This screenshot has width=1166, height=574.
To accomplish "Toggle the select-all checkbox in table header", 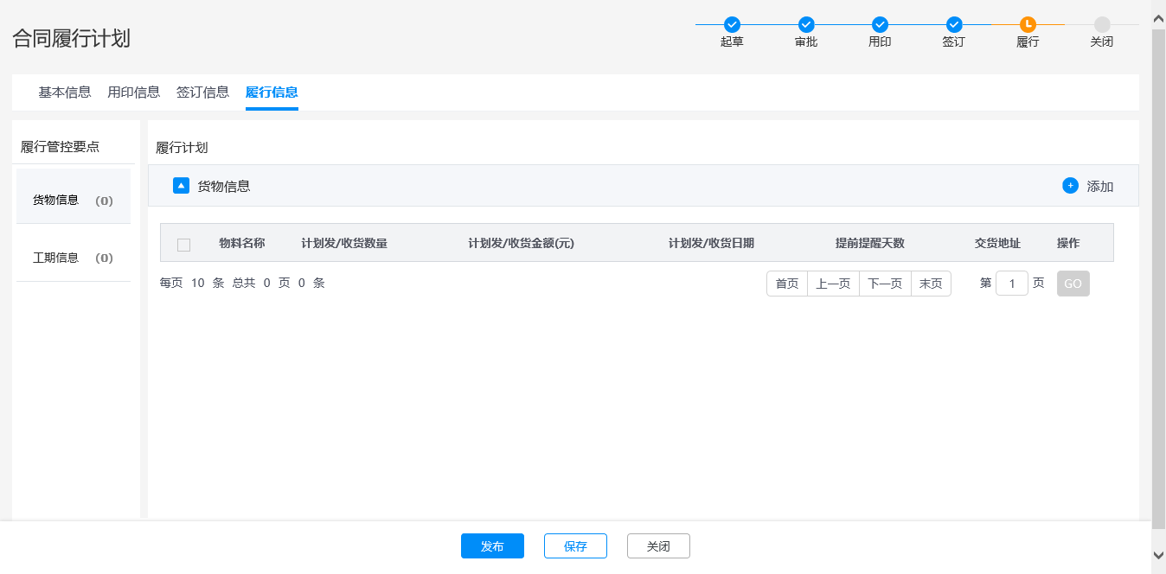I will pyautogui.click(x=183, y=245).
